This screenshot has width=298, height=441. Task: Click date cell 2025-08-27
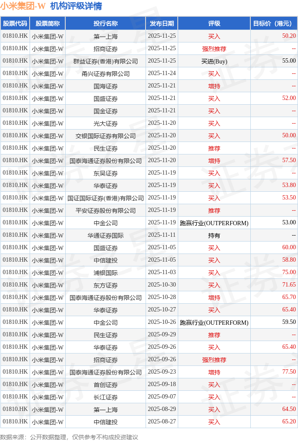162,422
